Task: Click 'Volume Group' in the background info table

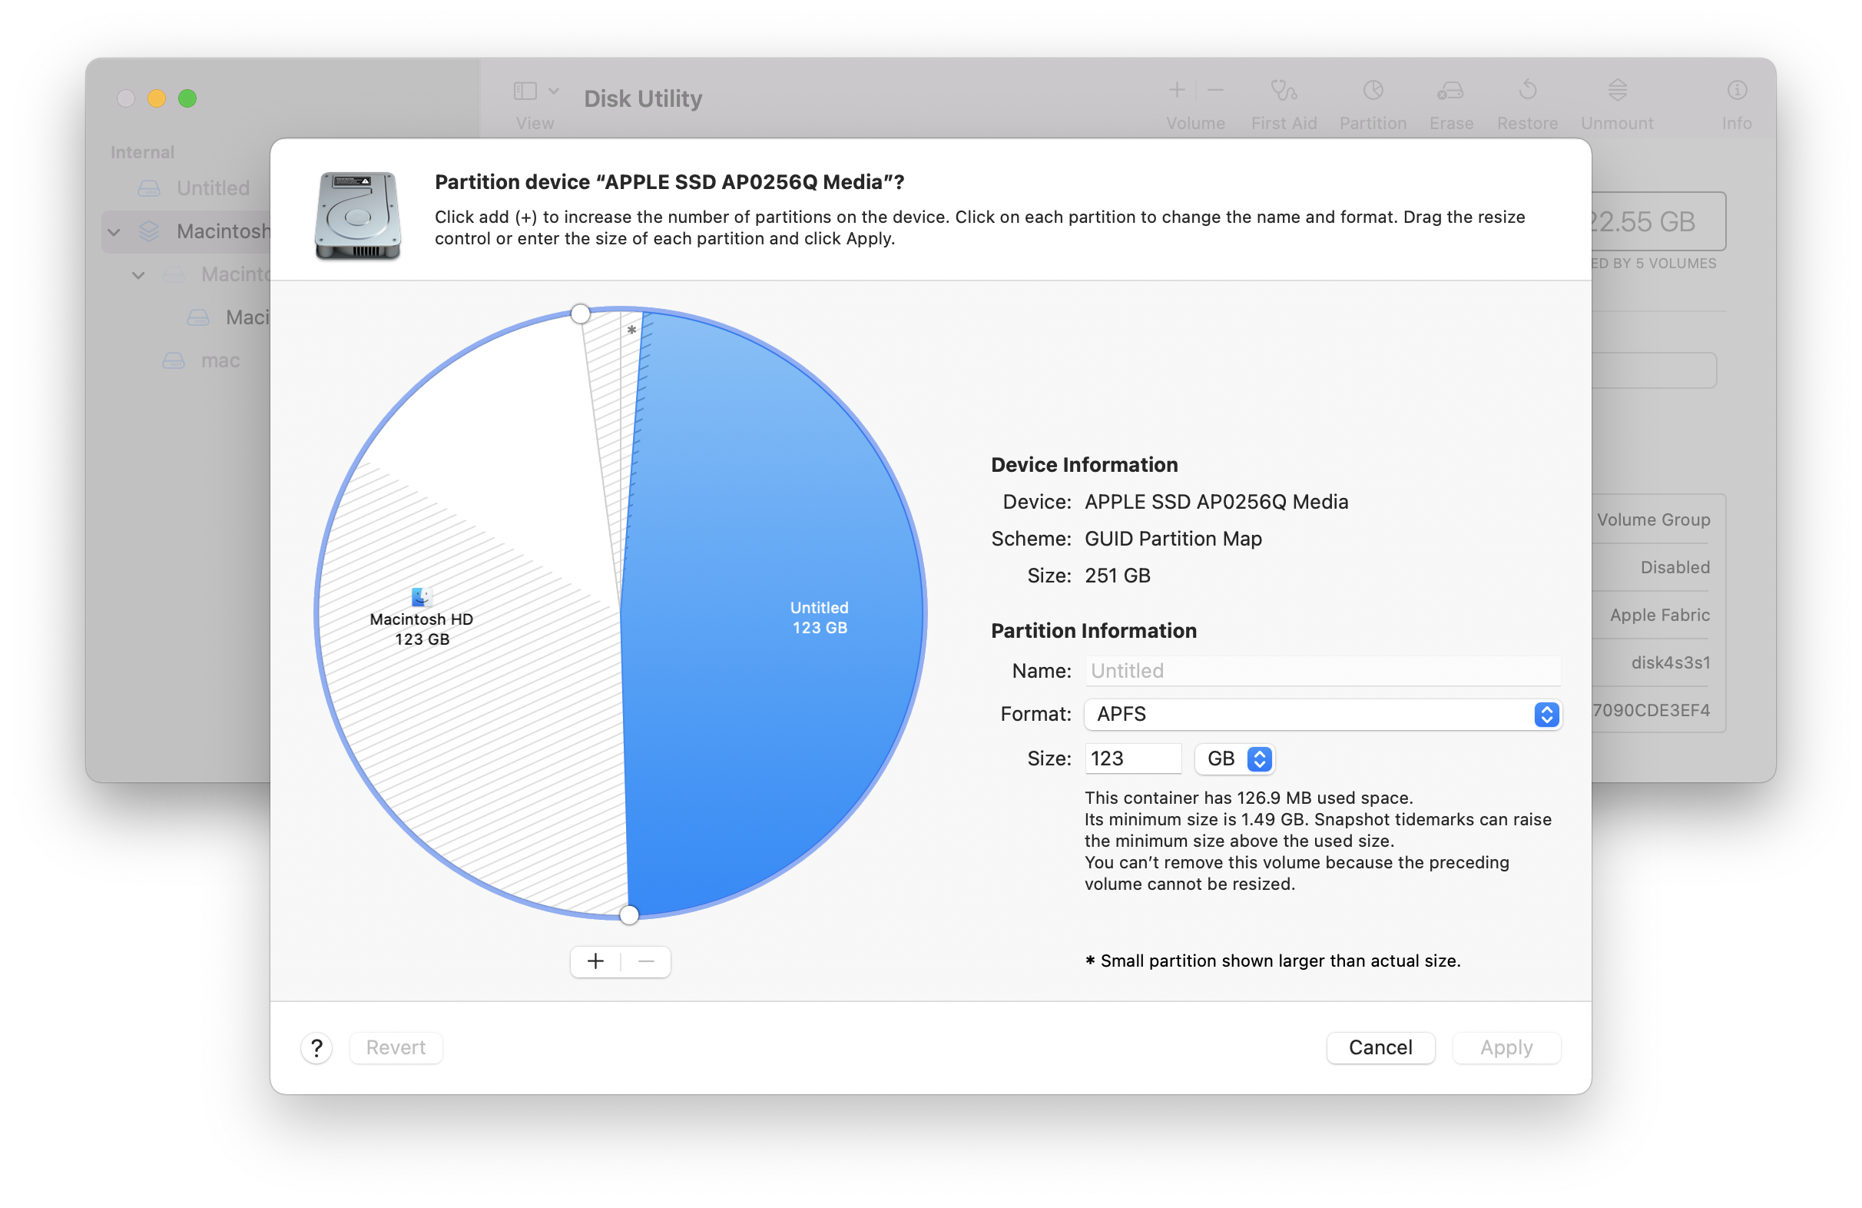Action: tap(1653, 519)
